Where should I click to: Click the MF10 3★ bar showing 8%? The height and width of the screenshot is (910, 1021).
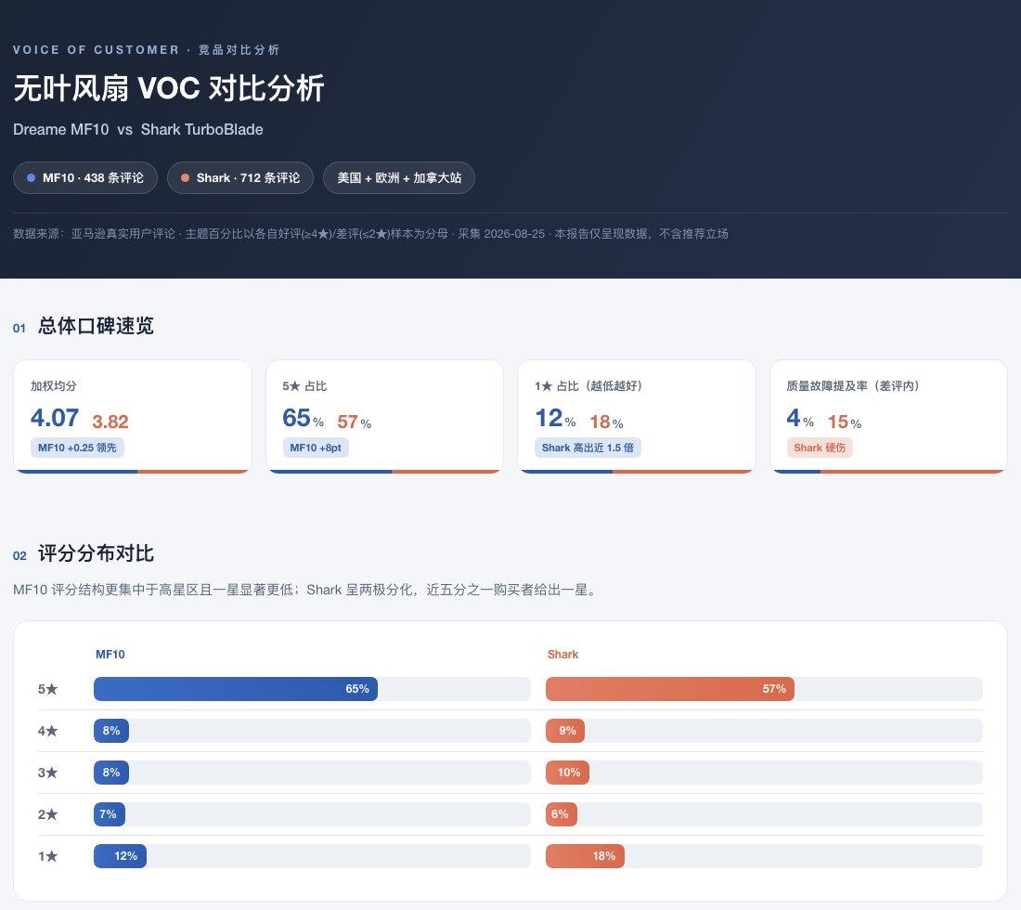[x=111, y=773]
